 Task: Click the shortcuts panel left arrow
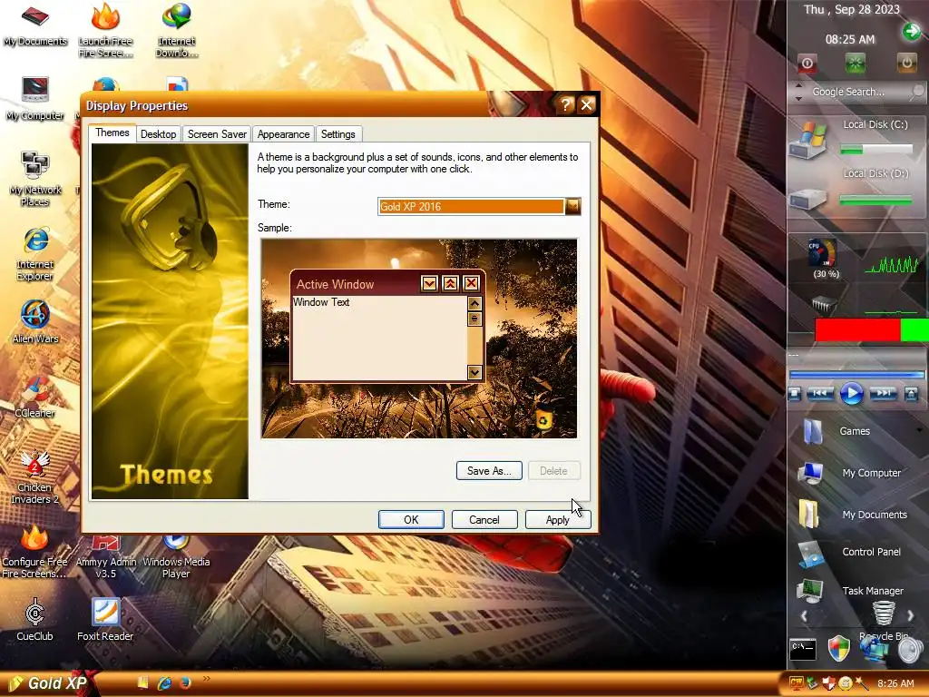tap(804, 616)
